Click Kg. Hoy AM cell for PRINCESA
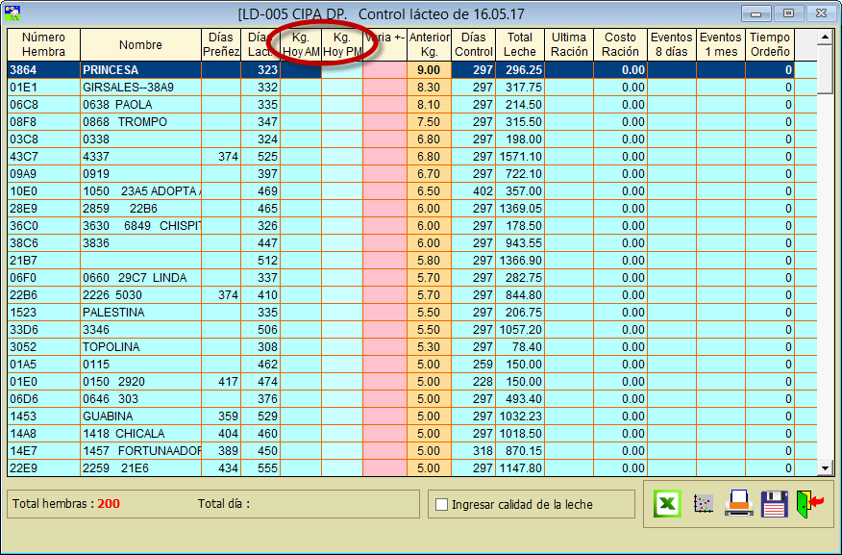Screen dimensions: 842x555 [300, 70]
